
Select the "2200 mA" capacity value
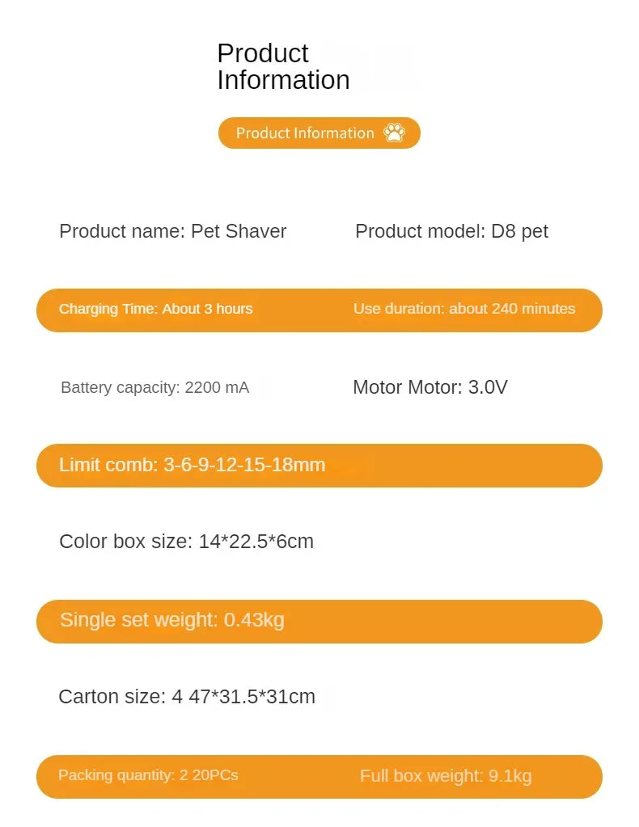217,388
